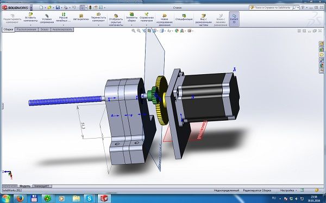Expand the dropdown arrow under Insert Components
This screenshot has width=326, height=203.
point(30,25)
